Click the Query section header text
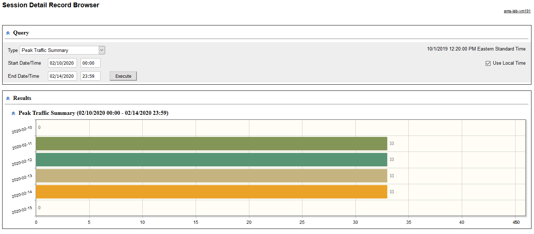The width and height of the screenshot is (534, 234). [x=21, y=33]
